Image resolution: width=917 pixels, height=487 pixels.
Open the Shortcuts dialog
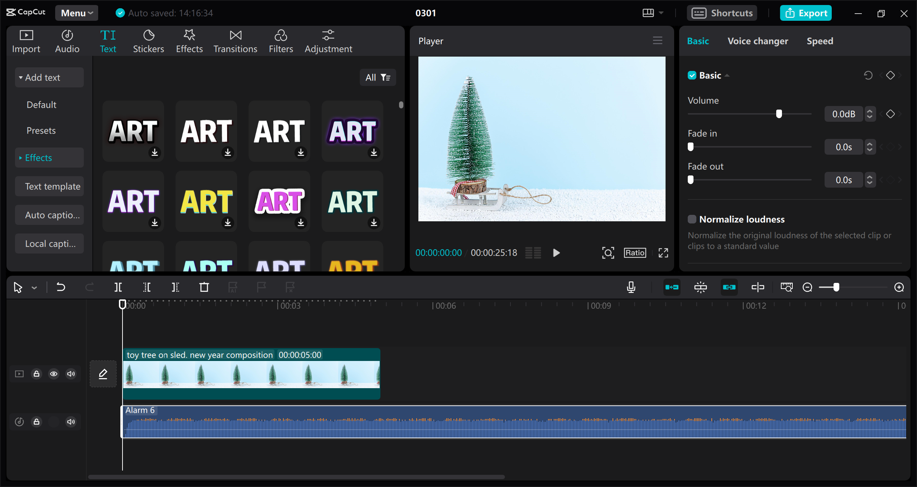point(722,13)
